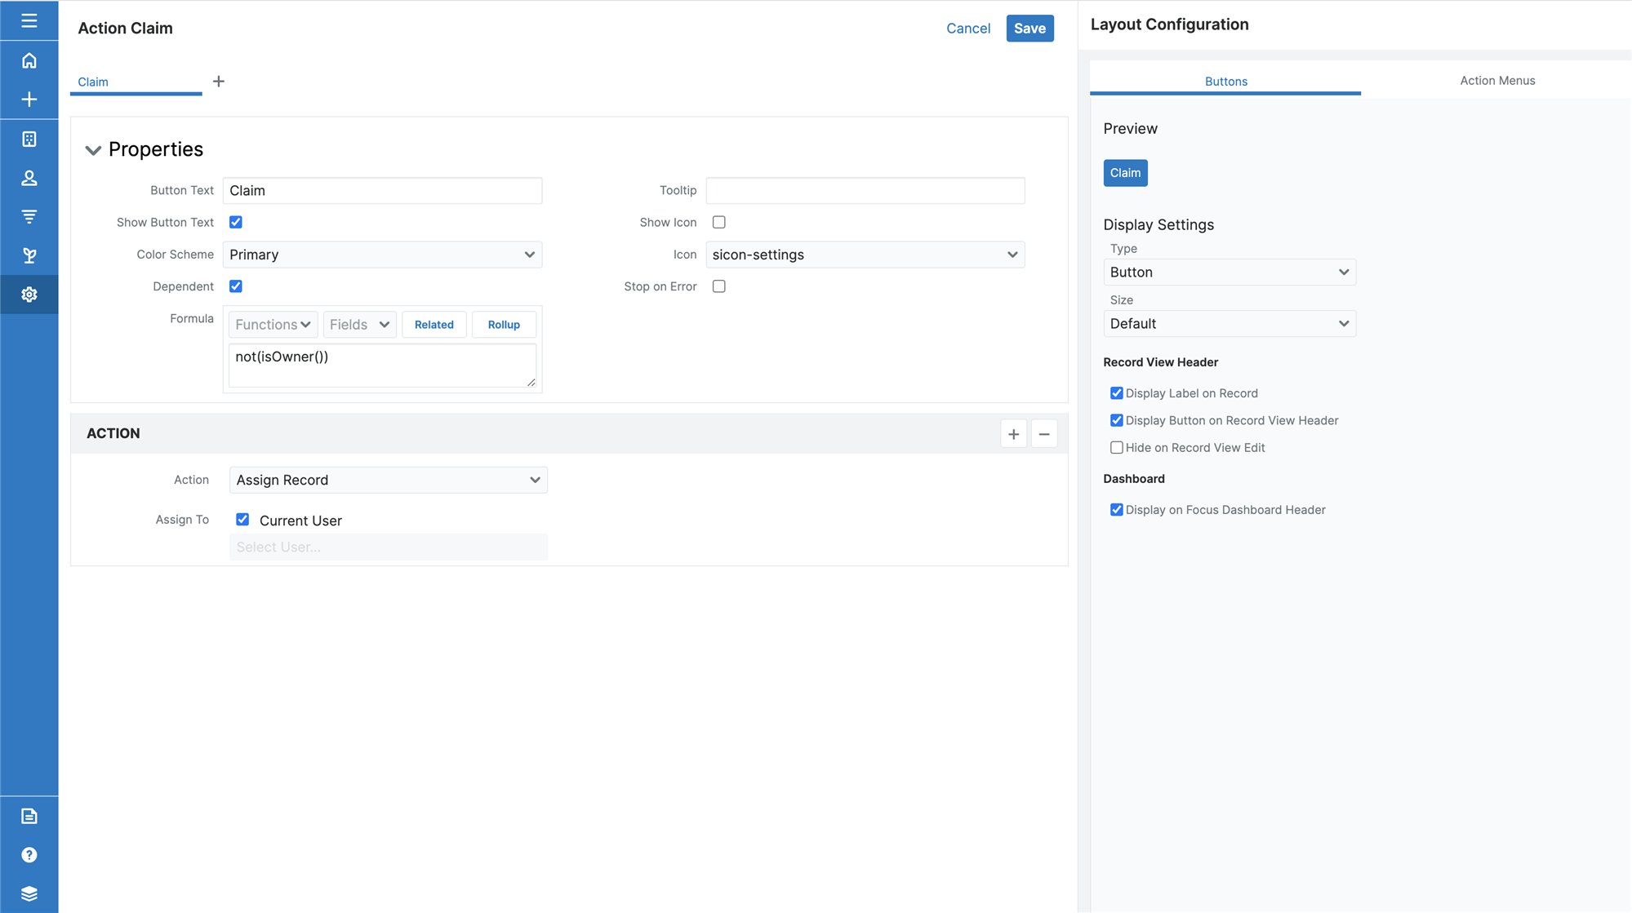Image resolution: width=1632 pixels, height=913 pixels.
Task: Click the Tooltip input field
Action: (x=865, y=190)
